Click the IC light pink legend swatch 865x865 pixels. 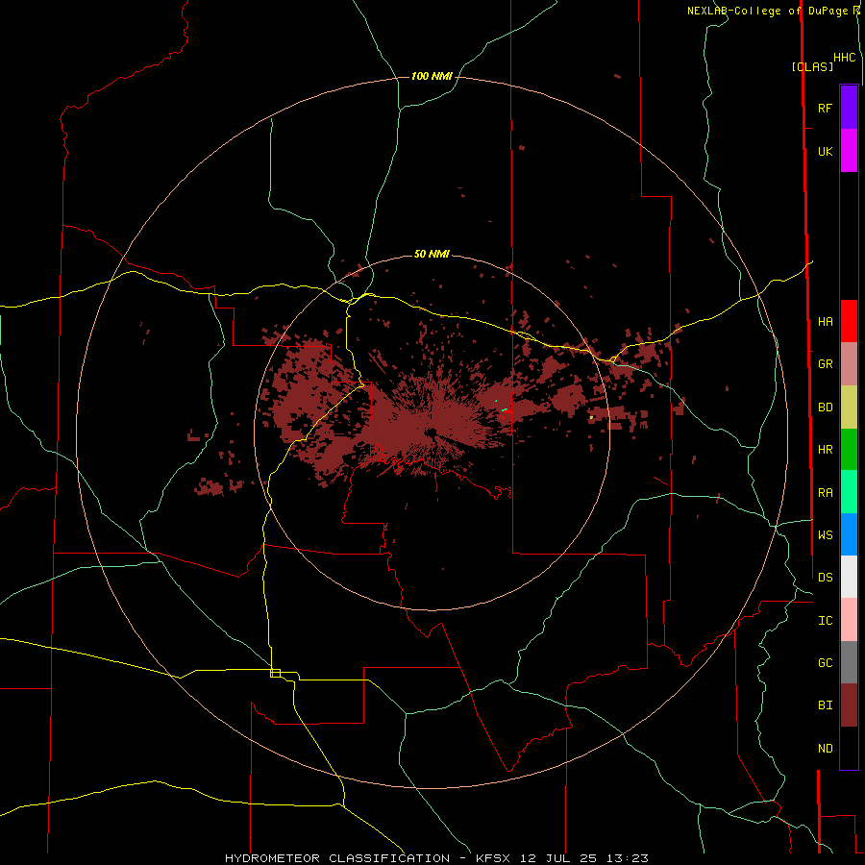click(849, 620)
